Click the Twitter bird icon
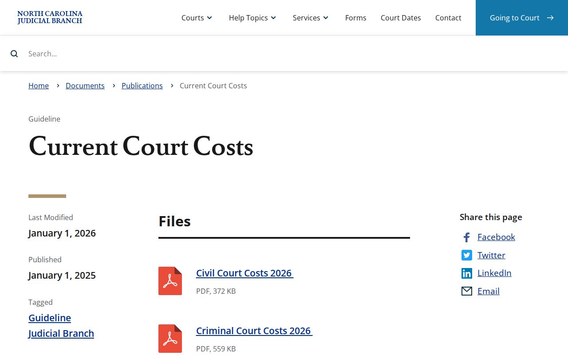The width and height of the screenshot is (568, 355). click(x=467, y=255)
